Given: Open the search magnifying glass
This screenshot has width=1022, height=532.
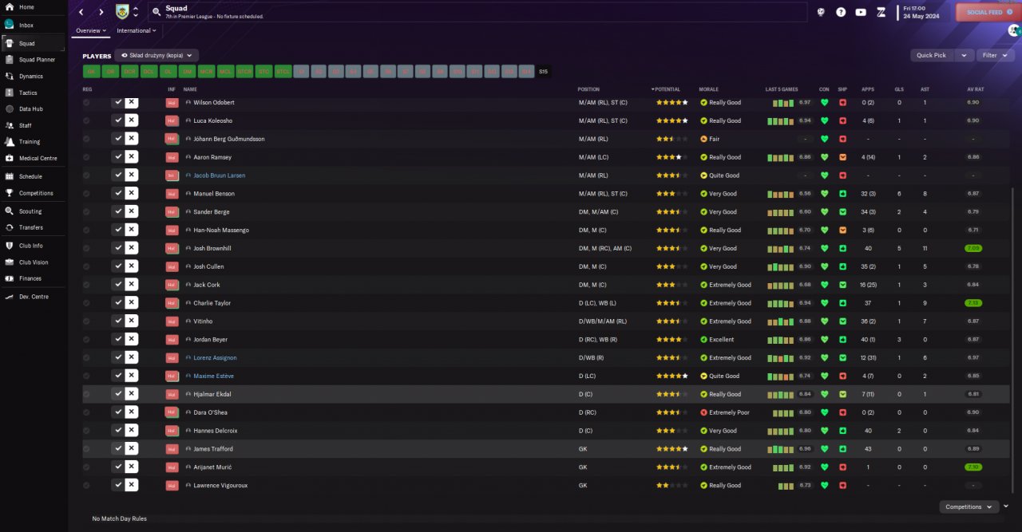Looking at the screenshot, I should click(x=156, y=12).
